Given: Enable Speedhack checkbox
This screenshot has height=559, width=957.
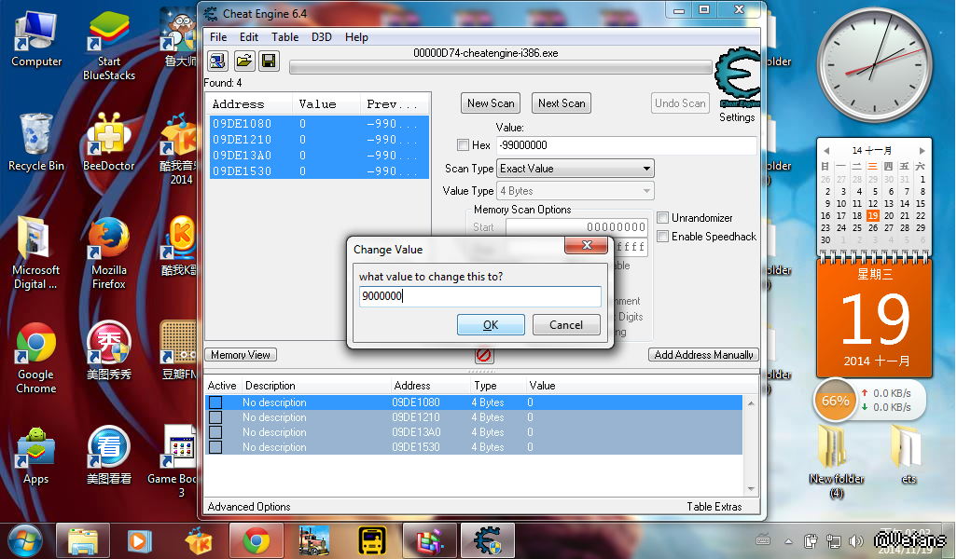Looking at the screenshot, I should point(663,237).
